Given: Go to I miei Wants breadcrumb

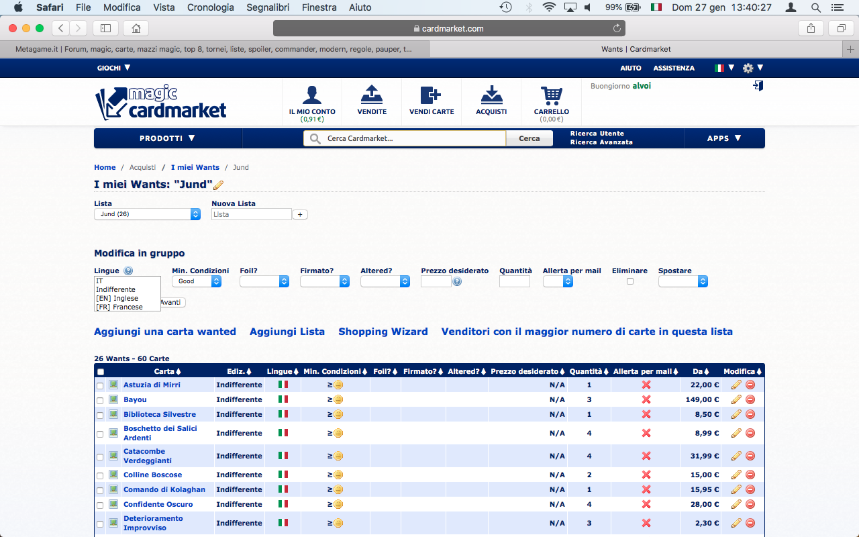Looking at the screenshot, I should pos(195,167).
